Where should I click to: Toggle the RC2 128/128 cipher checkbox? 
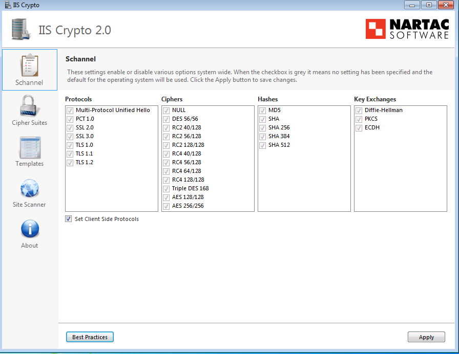click(x=166, y=145)
